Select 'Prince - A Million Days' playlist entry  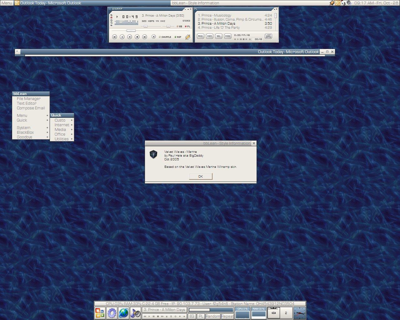pyautogui.click(x=235, y=23)
